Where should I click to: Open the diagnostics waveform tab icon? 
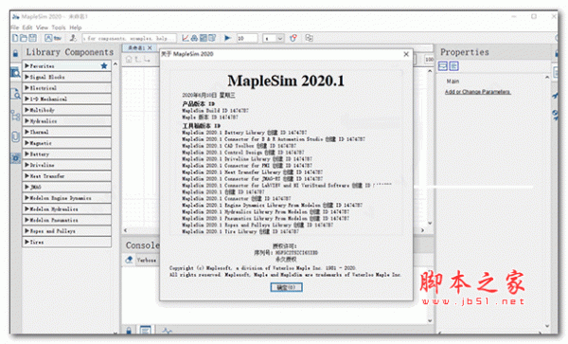[x=167, y=331]
